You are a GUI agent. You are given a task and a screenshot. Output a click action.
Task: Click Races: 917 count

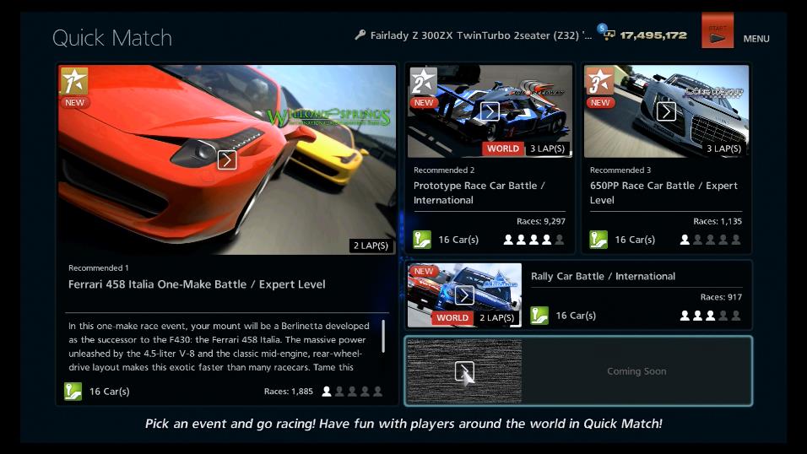pos(721,297)
